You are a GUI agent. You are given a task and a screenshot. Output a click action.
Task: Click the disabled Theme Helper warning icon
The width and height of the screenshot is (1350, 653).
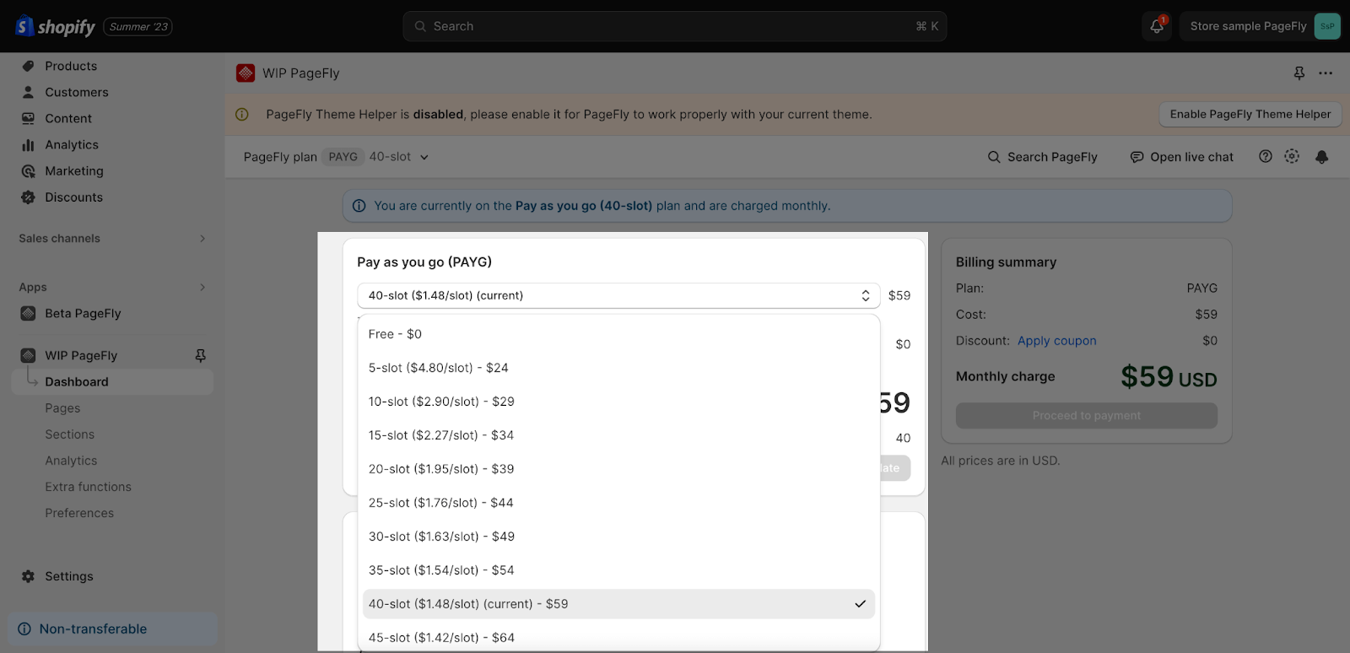coord(242,115)
